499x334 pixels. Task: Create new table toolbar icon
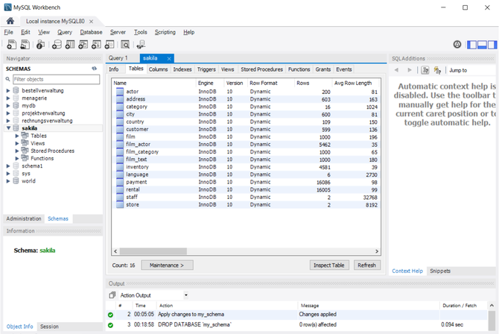pos(70,45)
